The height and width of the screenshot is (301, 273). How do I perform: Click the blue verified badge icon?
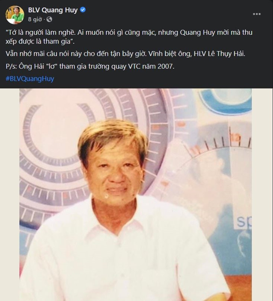83,10
